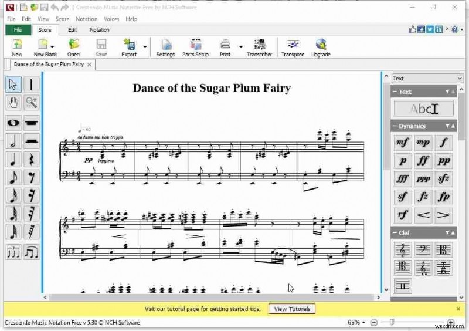Choose the quarter rest
The width and height of the screenshot is (469, 331).
(31, 160)
